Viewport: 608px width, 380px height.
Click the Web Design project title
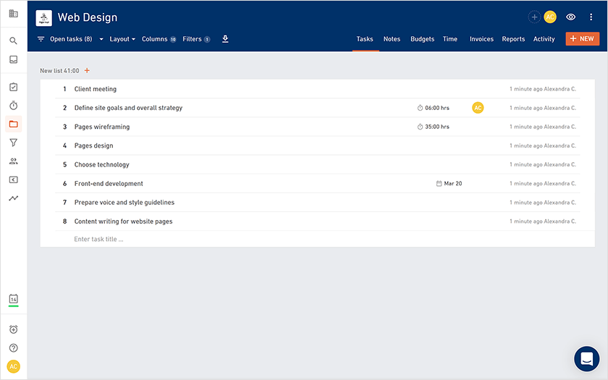pos(88,17)
